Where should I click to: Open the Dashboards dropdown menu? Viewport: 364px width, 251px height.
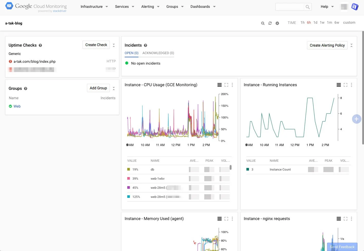pyautogui.click(x=203, y=7)
